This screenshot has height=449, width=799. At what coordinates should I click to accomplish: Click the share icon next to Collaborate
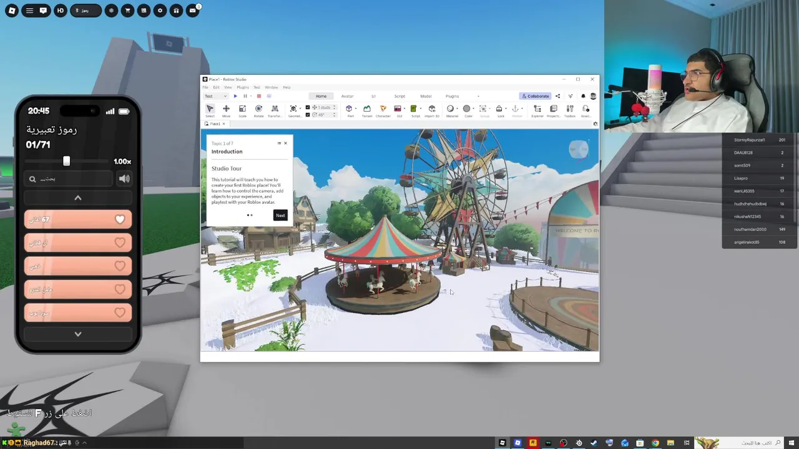click(x=557, y=96)
